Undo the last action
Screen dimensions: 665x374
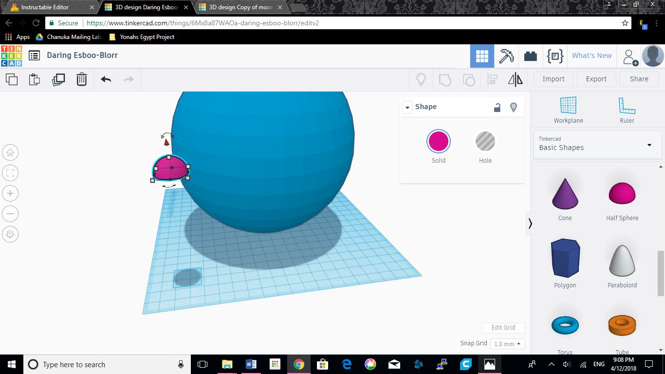point(106,79)
